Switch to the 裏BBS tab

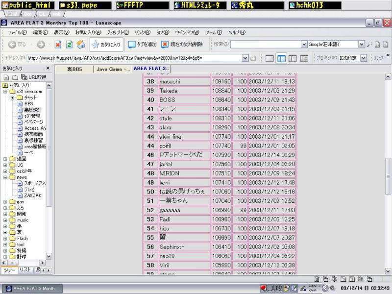(74, 69)
